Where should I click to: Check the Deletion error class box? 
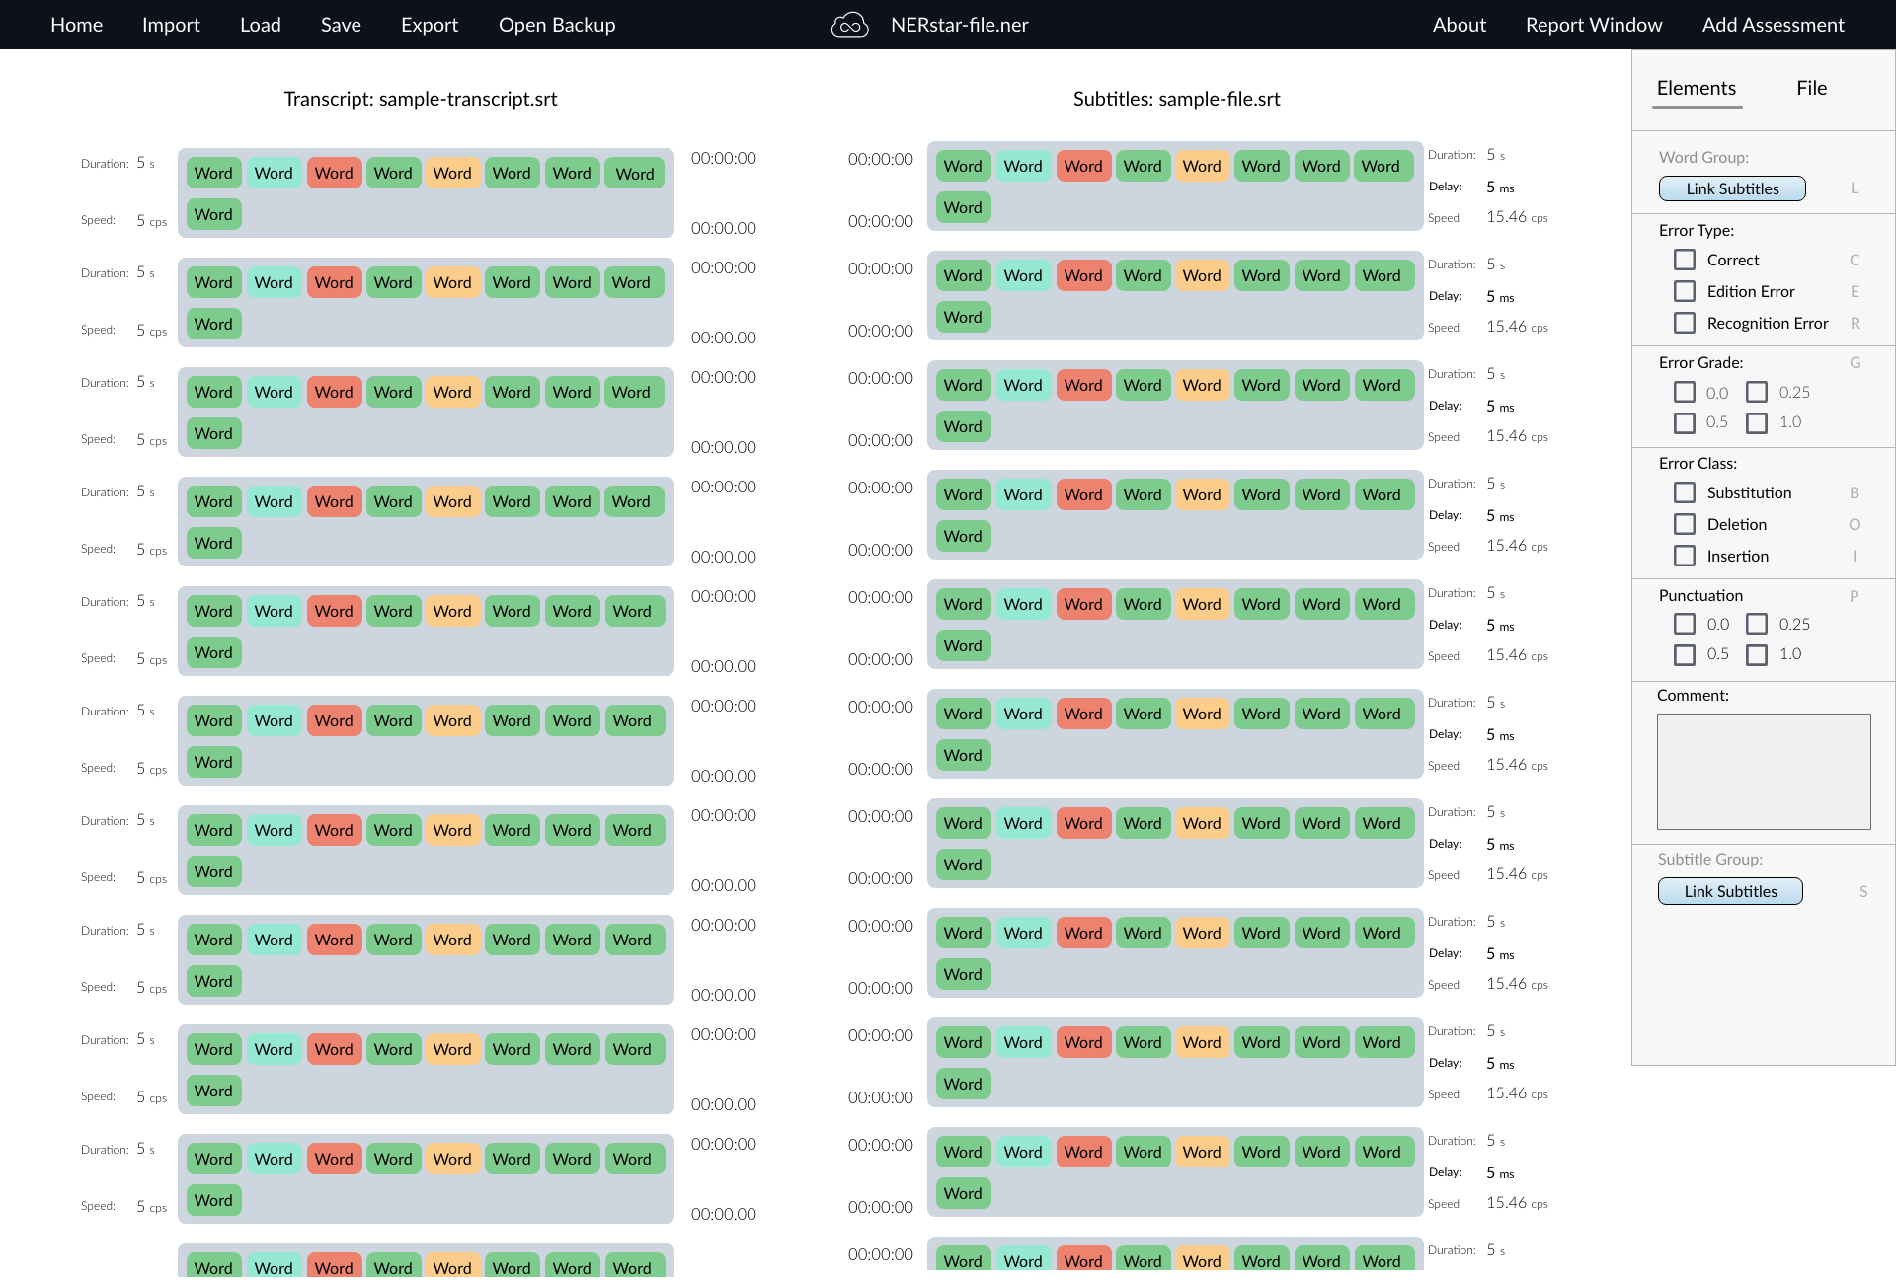tap(1685, 524)
